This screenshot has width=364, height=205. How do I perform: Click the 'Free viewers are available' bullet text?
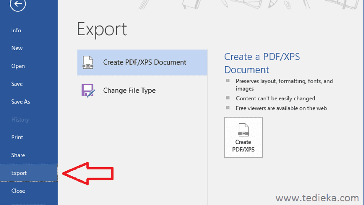tap(281, 108)
